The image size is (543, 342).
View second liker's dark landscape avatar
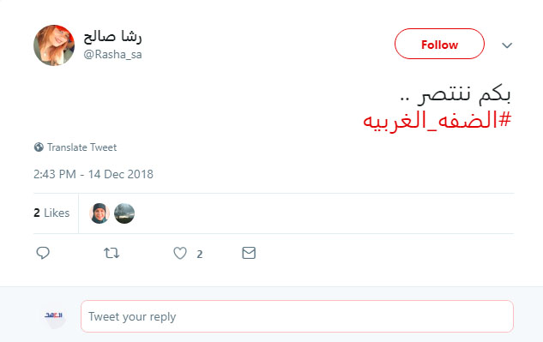[x=124, y=213]
